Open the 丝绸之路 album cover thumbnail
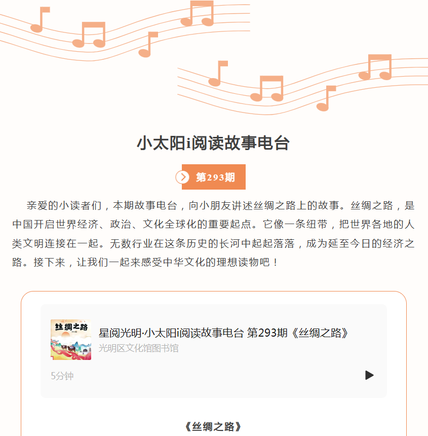The image size is (428, 436). coord(71,340)
